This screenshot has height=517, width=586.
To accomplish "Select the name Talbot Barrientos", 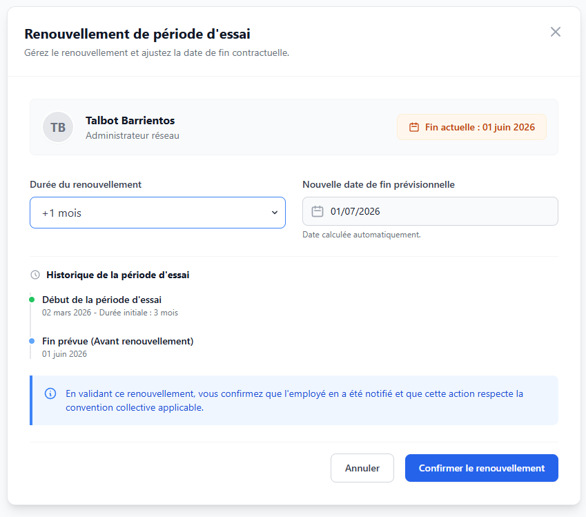I will [x=130, y=120].
